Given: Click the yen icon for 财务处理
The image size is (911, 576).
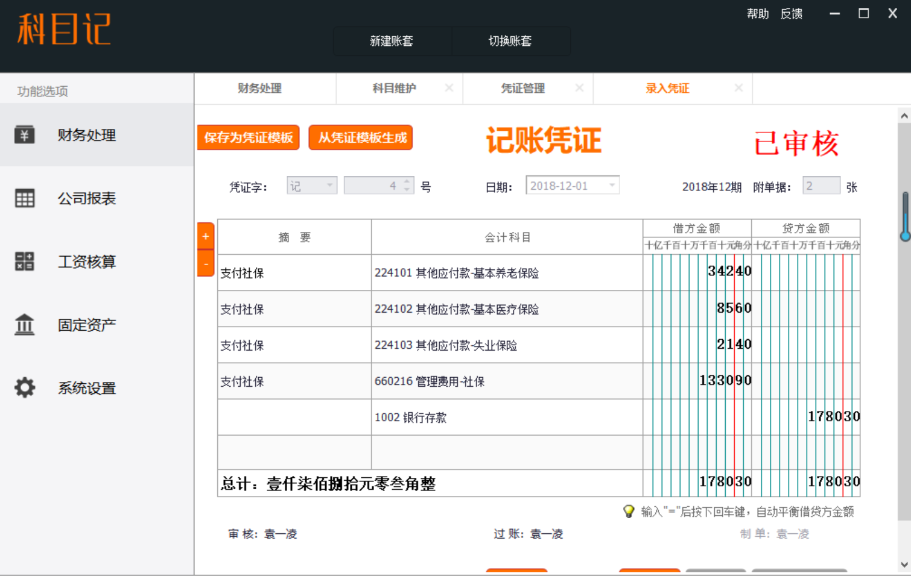Looking at the screenshot, I should (25, 135).
